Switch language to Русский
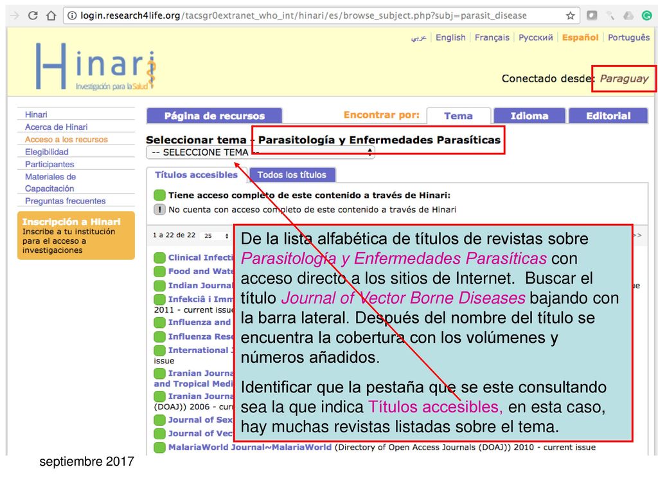The height and width of the screenshot is (494, 658). tap(535, 37)
